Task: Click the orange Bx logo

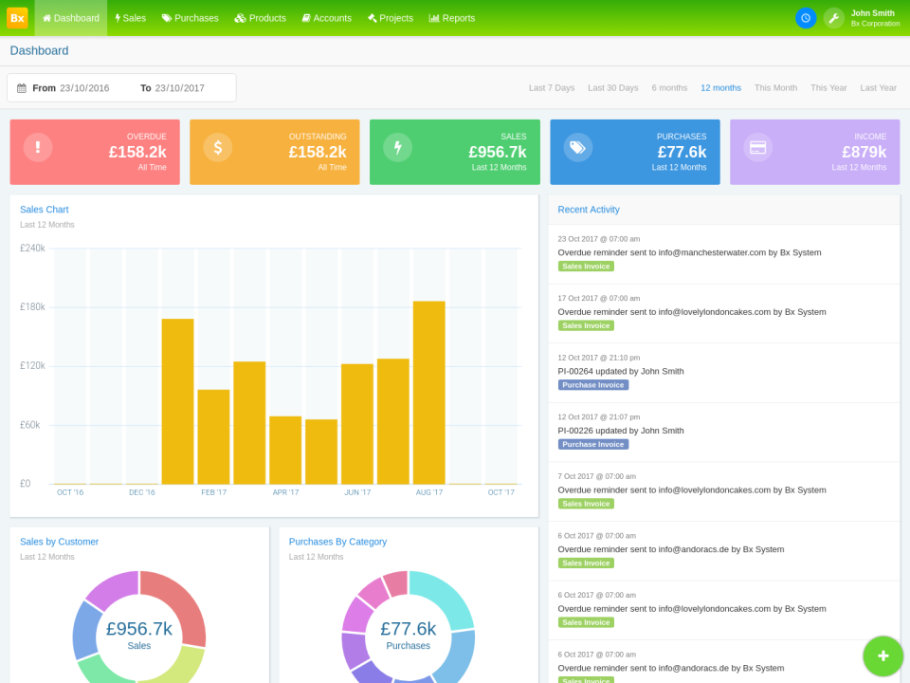Action: (x=16, y=17)
